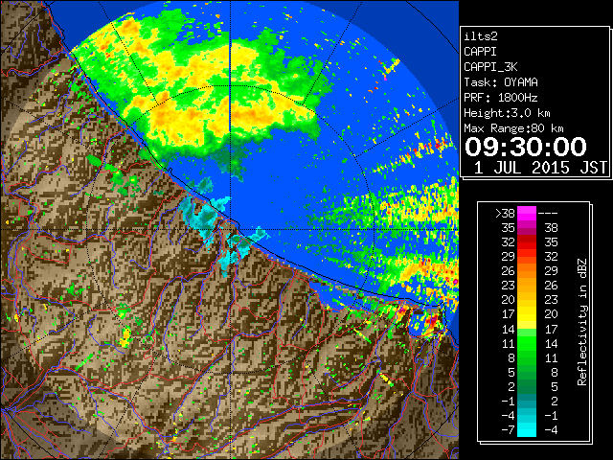Click 'Height:3.0 km' text
The image size is (613, 460).
coord(507,113)
